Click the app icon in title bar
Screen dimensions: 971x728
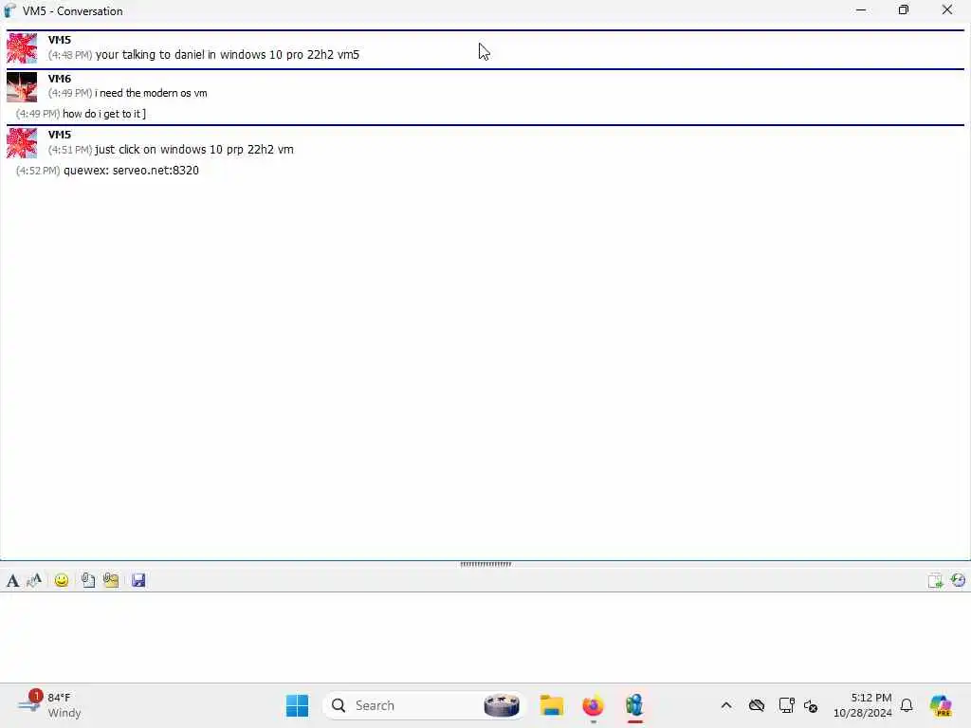click(x=9, y=10)
